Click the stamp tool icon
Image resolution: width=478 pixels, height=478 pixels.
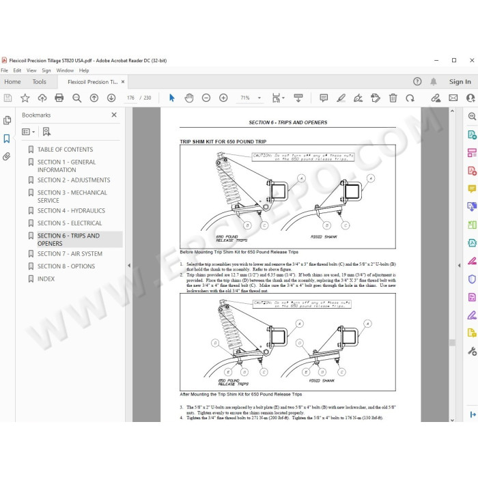(376, 98)
